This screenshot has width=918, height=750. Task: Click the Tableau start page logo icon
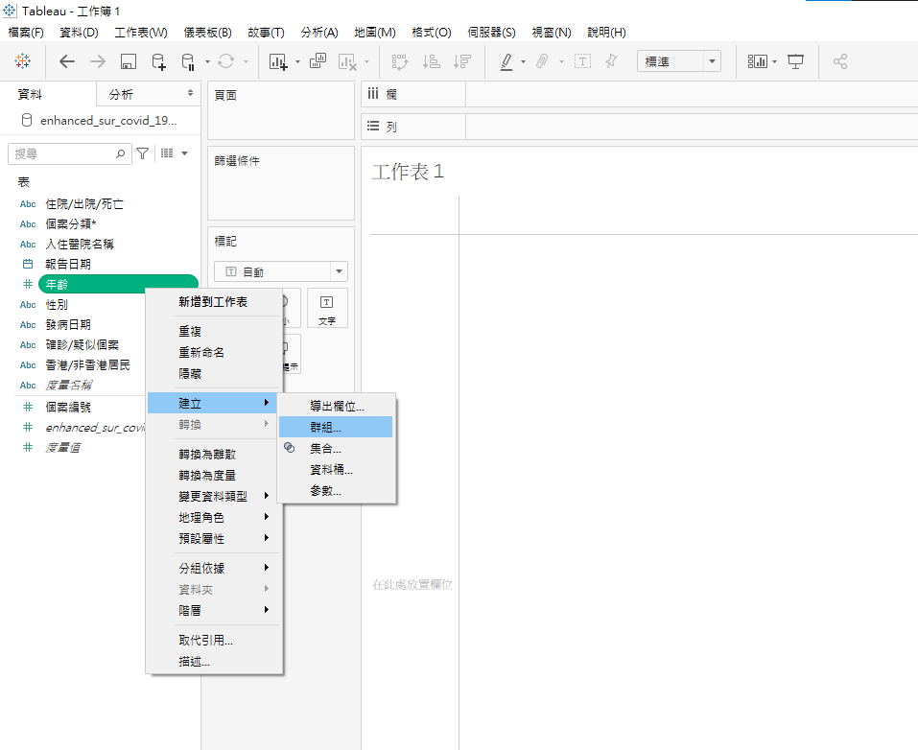pos(22,61)
